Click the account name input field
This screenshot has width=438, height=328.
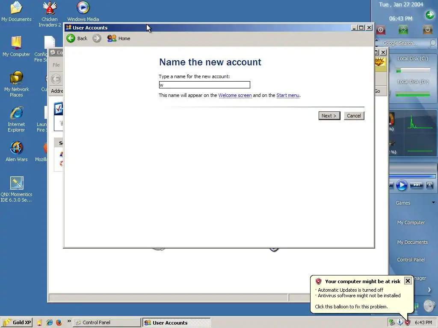204,85
